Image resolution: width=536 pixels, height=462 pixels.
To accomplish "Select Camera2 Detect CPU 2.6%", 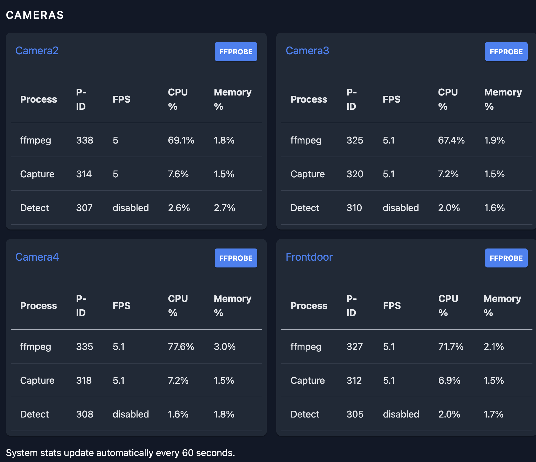I will click(179, 208).
